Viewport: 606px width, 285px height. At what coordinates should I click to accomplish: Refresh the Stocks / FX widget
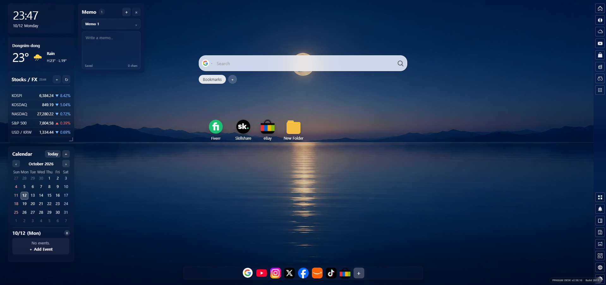coord(66,80)
